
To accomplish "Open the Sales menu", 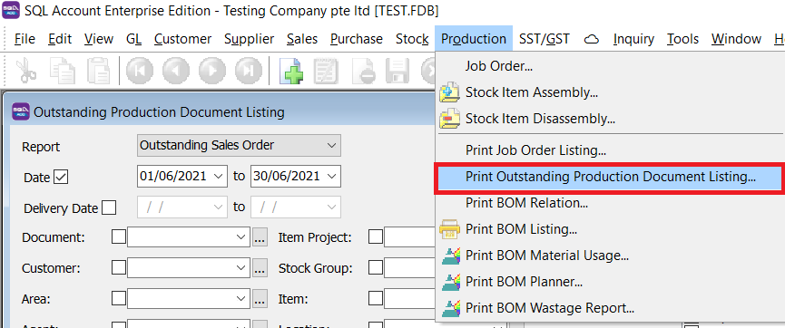I will click(x=302, y=39).
